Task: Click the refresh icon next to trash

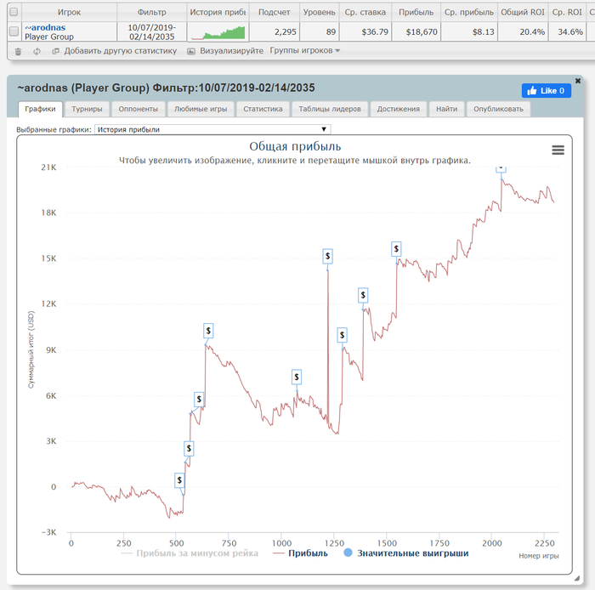Action: [37, 51]
